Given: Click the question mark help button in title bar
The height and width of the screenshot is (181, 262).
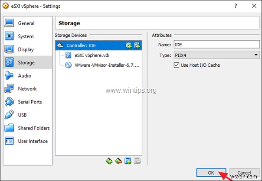Looking at the screenshot, I should click(x=236, y=6).
